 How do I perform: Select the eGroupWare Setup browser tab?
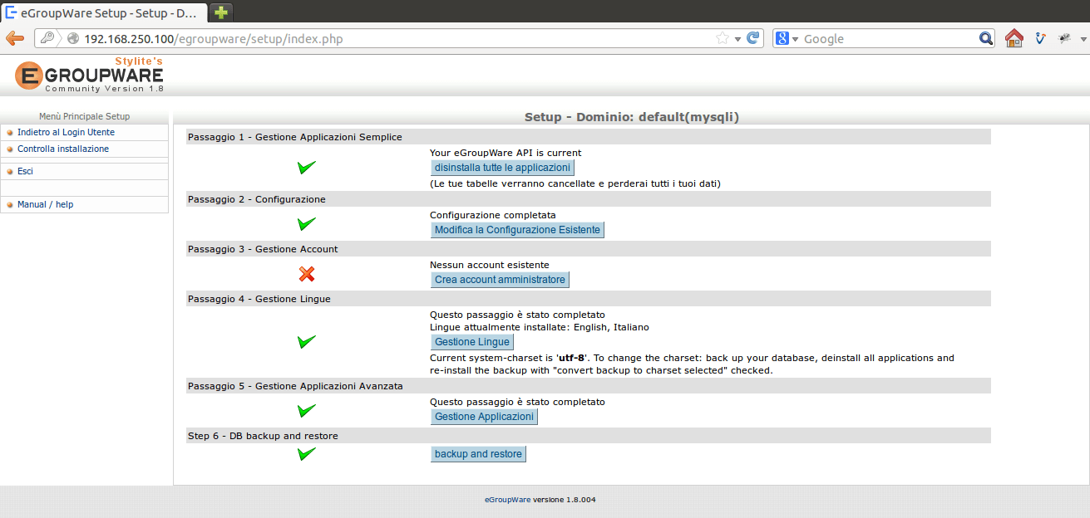tap(104, 12)
